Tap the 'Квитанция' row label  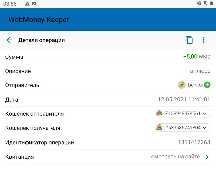(x=19, y=157)
